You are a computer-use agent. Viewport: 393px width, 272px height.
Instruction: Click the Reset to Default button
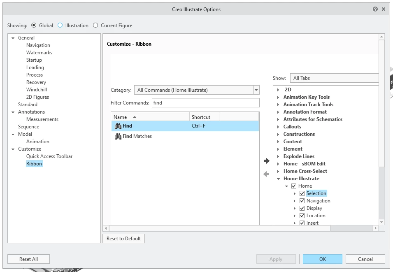click(123, 238)
